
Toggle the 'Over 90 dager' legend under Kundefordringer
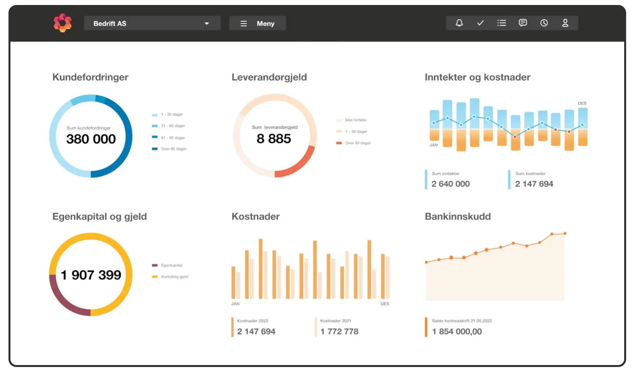(169, 149)
